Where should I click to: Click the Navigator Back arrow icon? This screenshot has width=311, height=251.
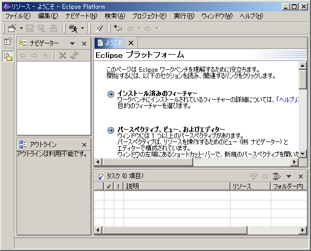pyautogui.click(x=23, y=55)
